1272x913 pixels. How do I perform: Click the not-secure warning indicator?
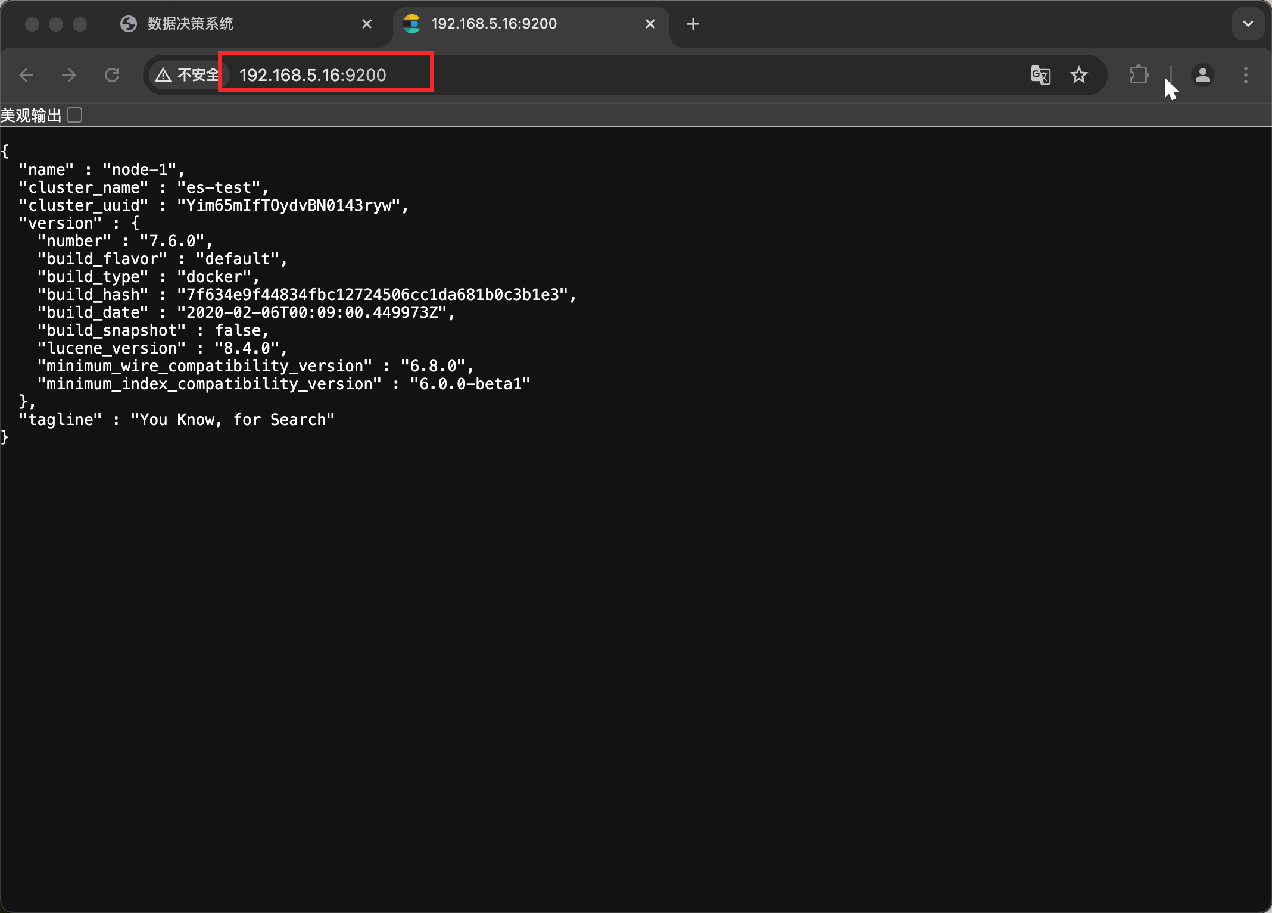[187, 75]
